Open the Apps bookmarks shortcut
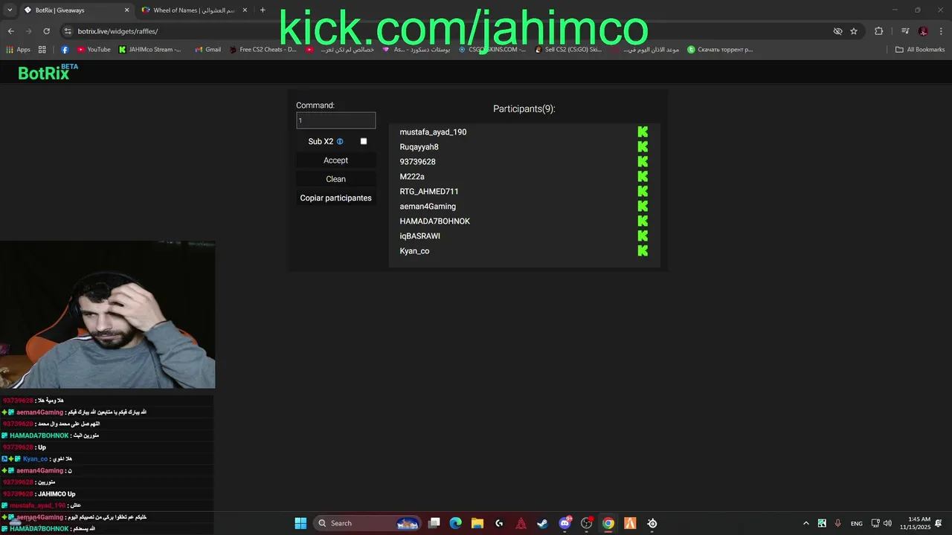This screenshot has width=952, height=535. point(18,50)
